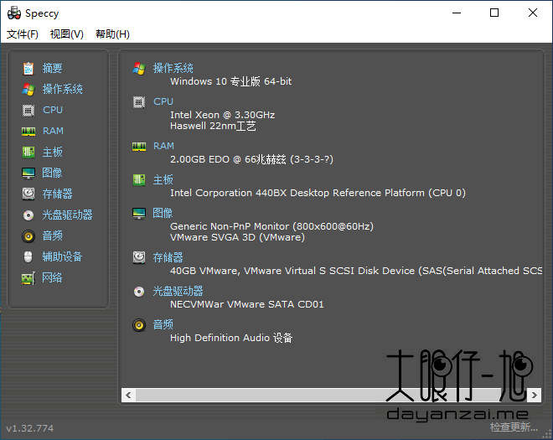
Task: Click the 音频 speaker icon in sidebar
Action: click(28, 236)
